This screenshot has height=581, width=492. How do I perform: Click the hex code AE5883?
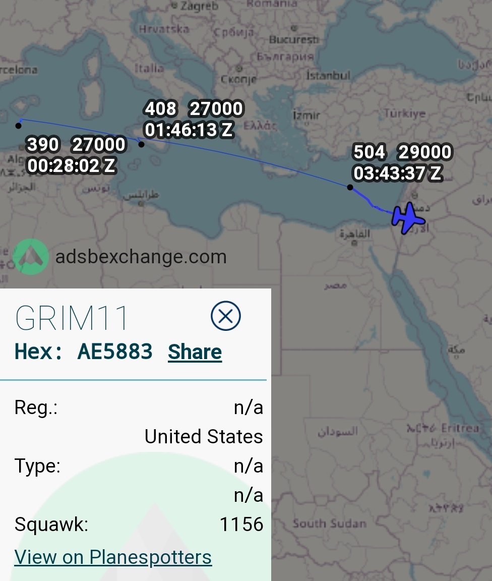click(x=115, y=351)
